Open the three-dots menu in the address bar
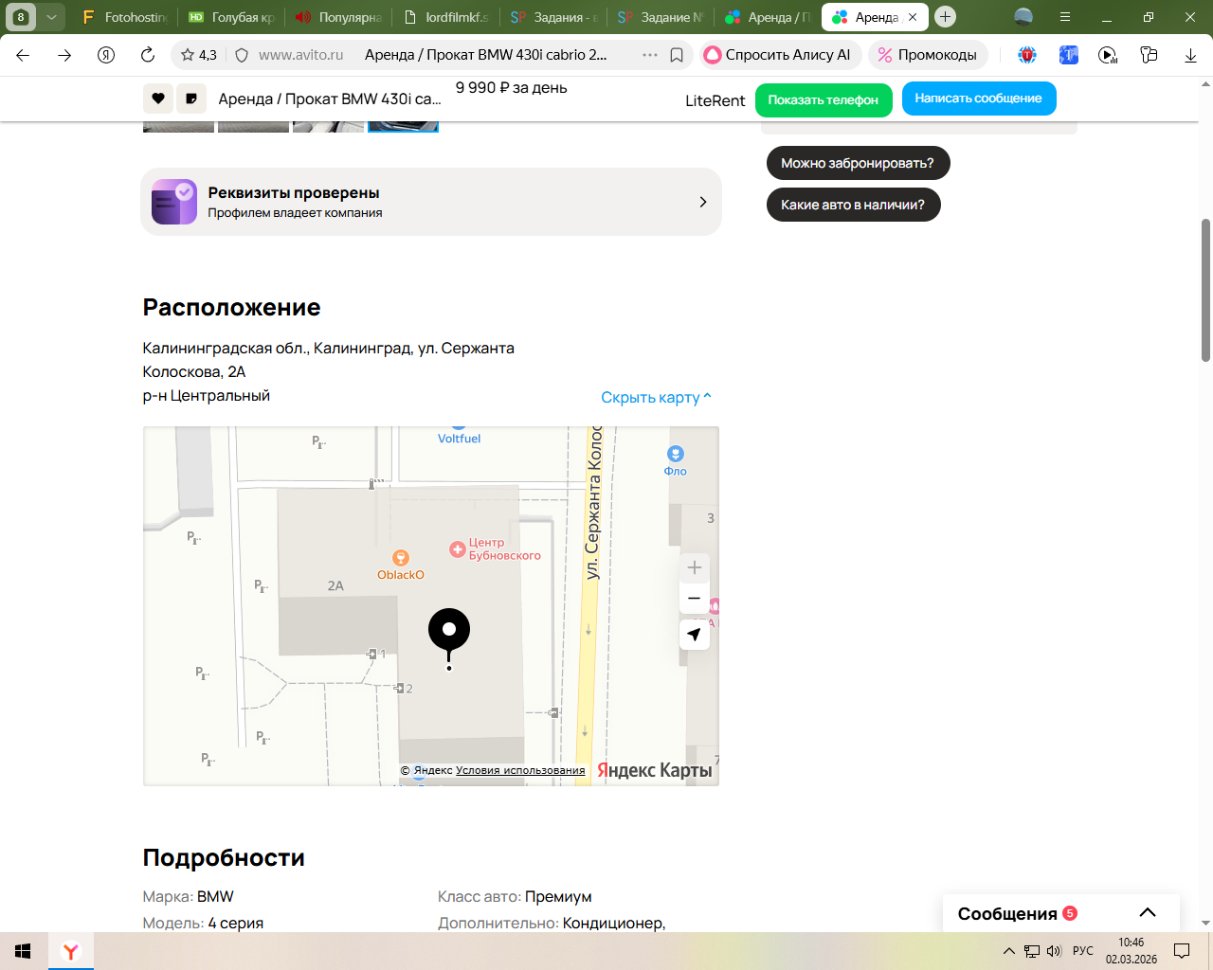Screen dimensions: 1213x970 tap(650, 55)
